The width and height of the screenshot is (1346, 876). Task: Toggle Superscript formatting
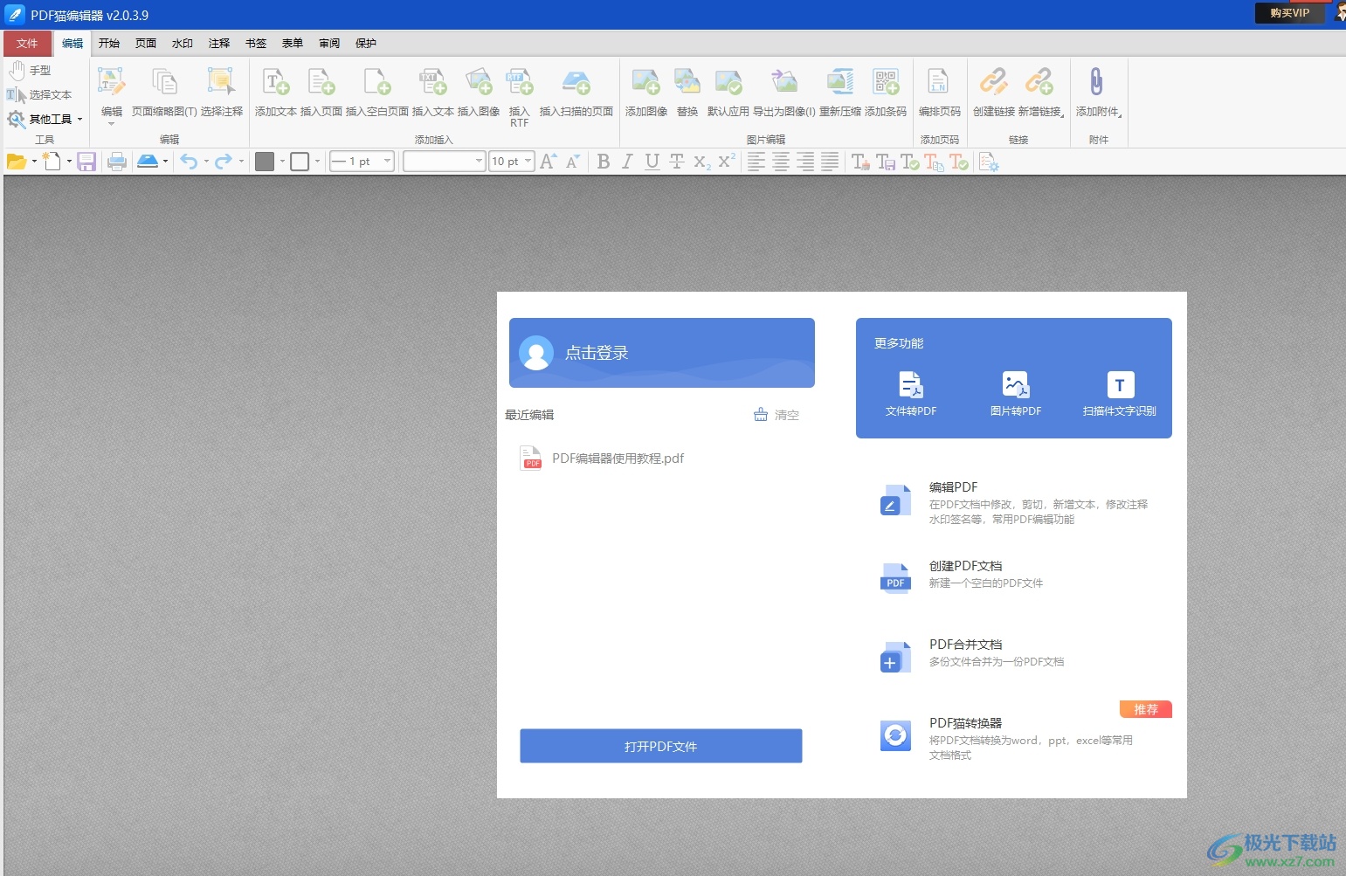pyautogui.click(x=727, y=162)
